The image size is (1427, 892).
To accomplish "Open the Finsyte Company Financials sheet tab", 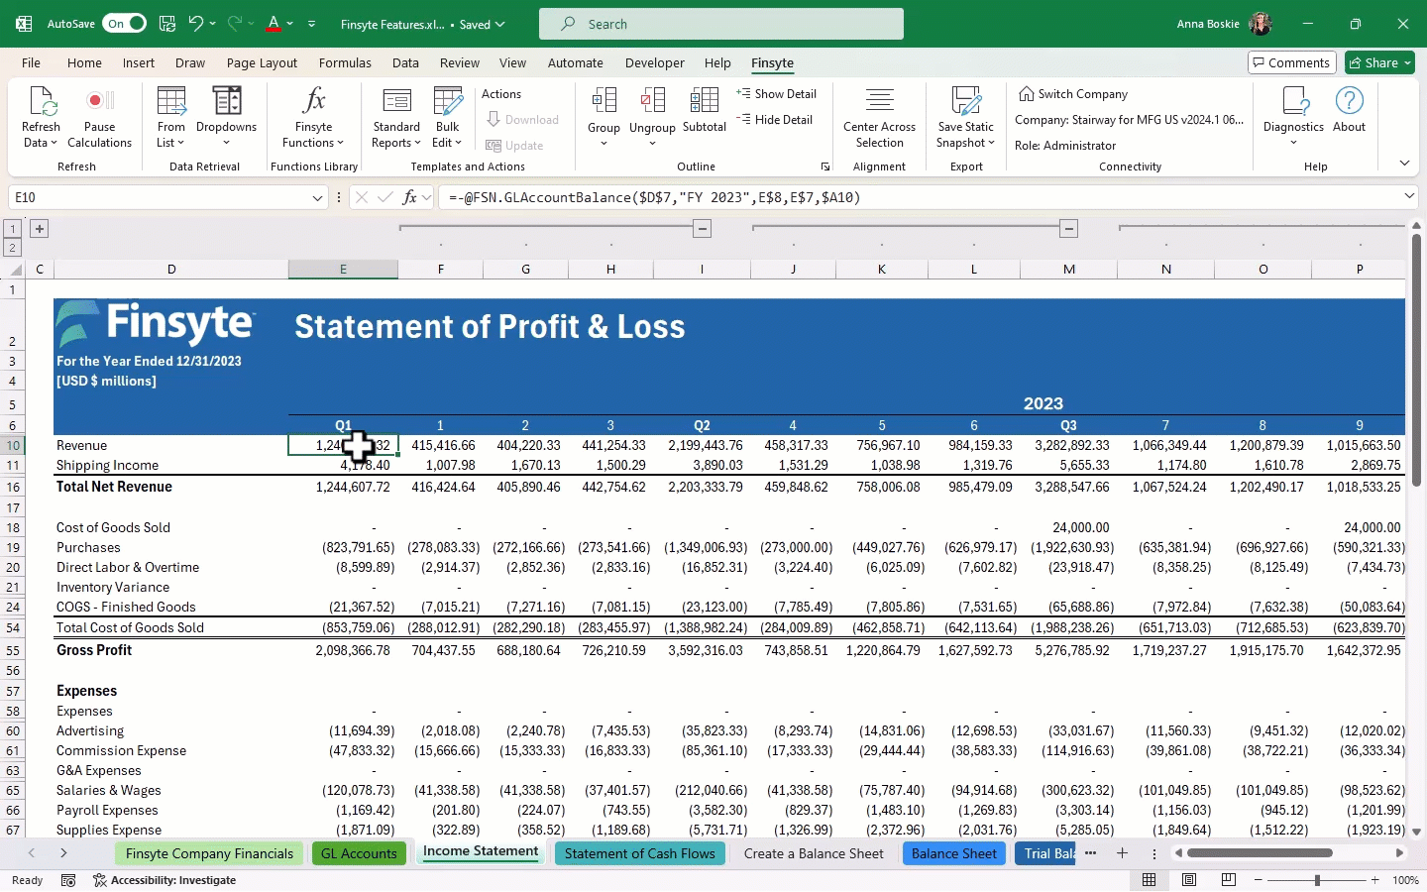I will tap(209, 853).
